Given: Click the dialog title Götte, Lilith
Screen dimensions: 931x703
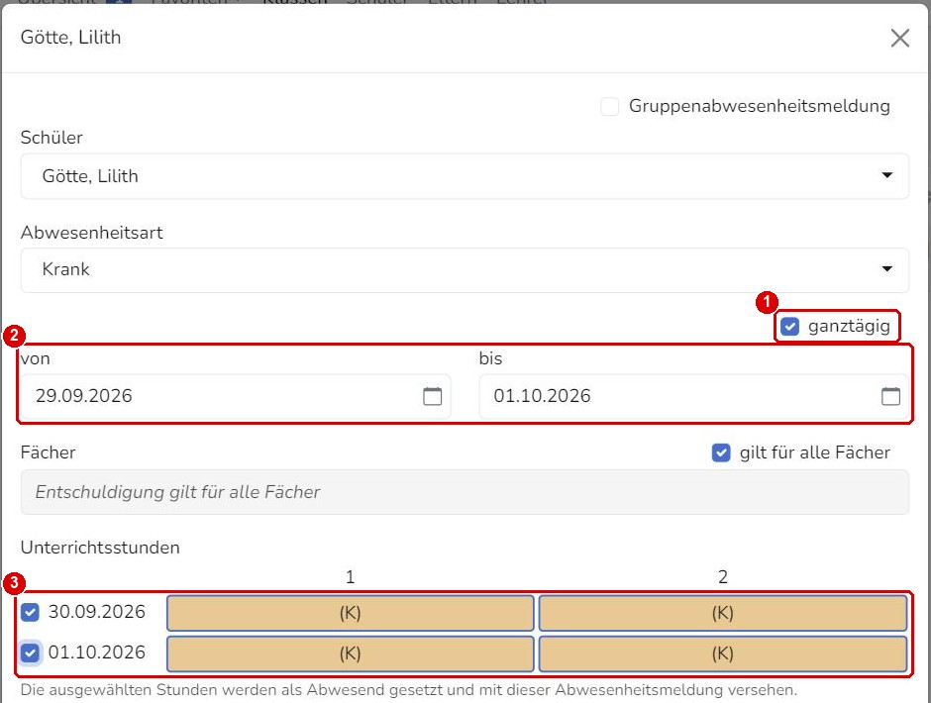Looking at the screenshot, I should (70, 38).
